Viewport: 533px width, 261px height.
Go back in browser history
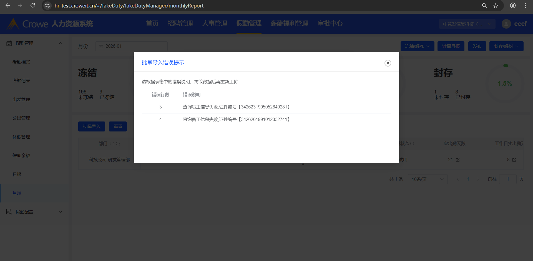8,6
